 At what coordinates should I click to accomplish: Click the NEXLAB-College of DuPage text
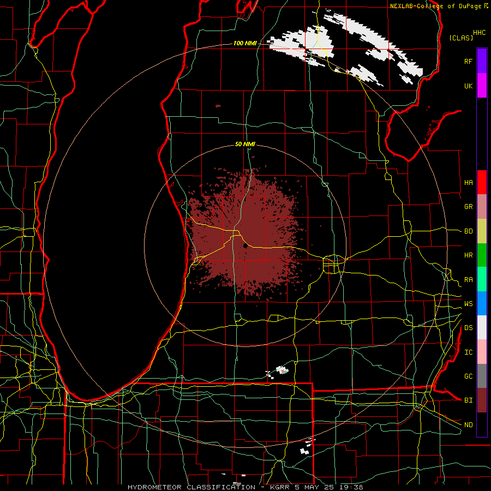435,6
